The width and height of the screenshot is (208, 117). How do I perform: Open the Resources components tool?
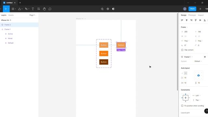point(39,9)
